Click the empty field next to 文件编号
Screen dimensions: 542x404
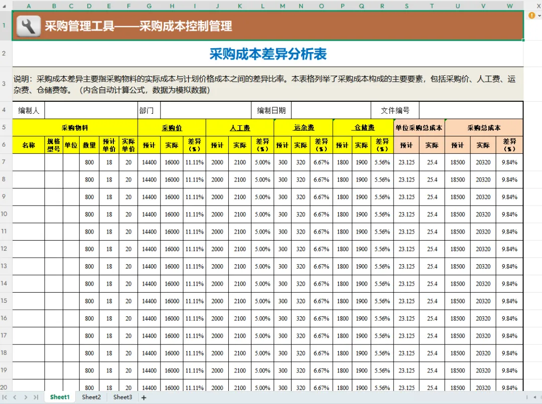[471, 110]
